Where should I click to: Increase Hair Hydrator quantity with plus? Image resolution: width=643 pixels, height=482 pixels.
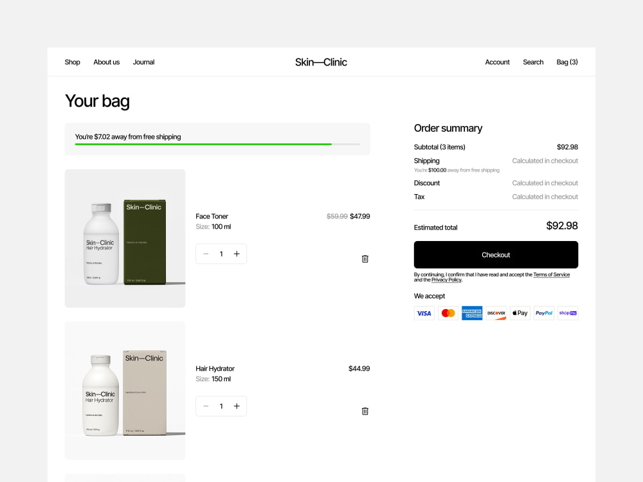(237, 406)
